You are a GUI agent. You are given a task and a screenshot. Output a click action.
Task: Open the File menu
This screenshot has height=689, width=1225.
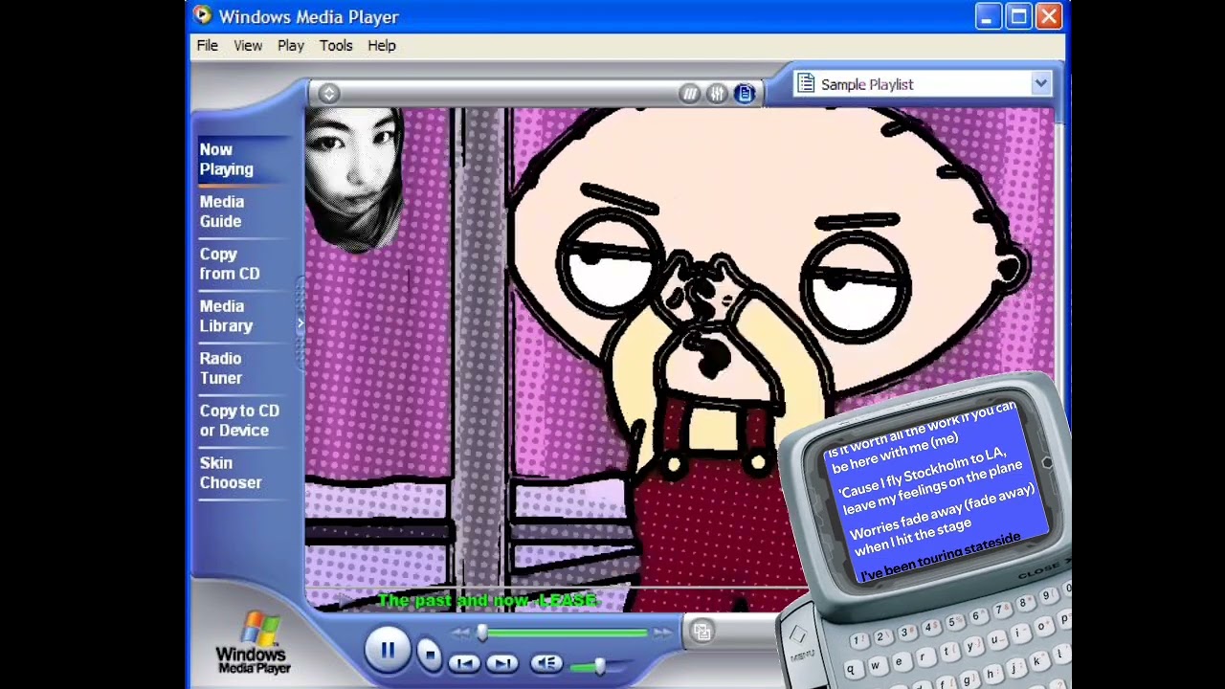point(208,45)
